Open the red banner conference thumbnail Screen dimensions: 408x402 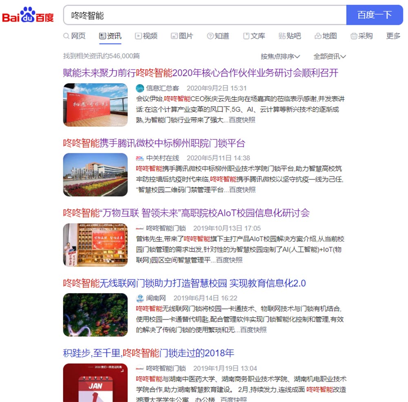pos(95,105)
